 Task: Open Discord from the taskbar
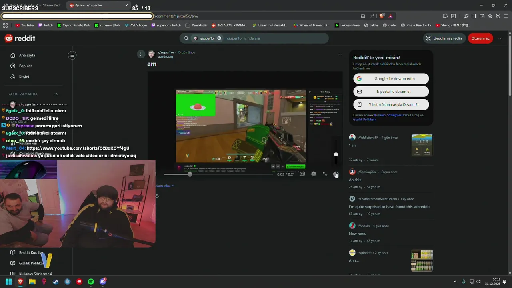coord(103,282)
